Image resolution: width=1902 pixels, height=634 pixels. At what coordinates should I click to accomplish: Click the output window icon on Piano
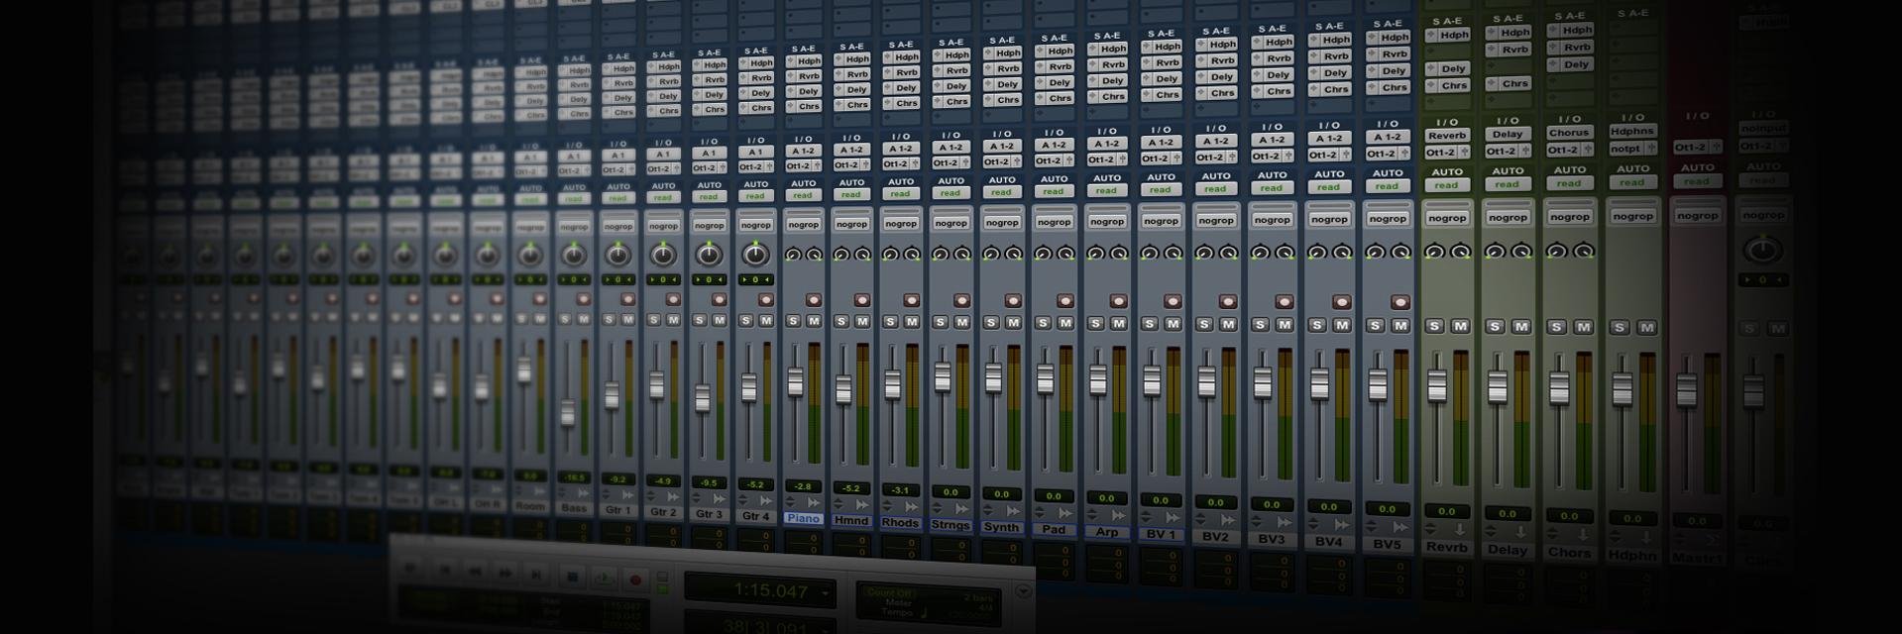pyautogui.click(x=816, y=503)
